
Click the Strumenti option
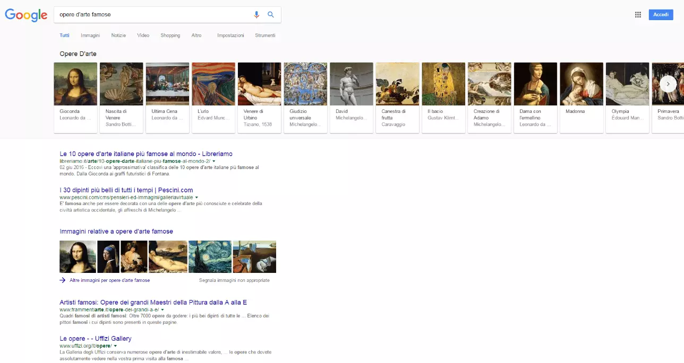click(x=265, y=36)
